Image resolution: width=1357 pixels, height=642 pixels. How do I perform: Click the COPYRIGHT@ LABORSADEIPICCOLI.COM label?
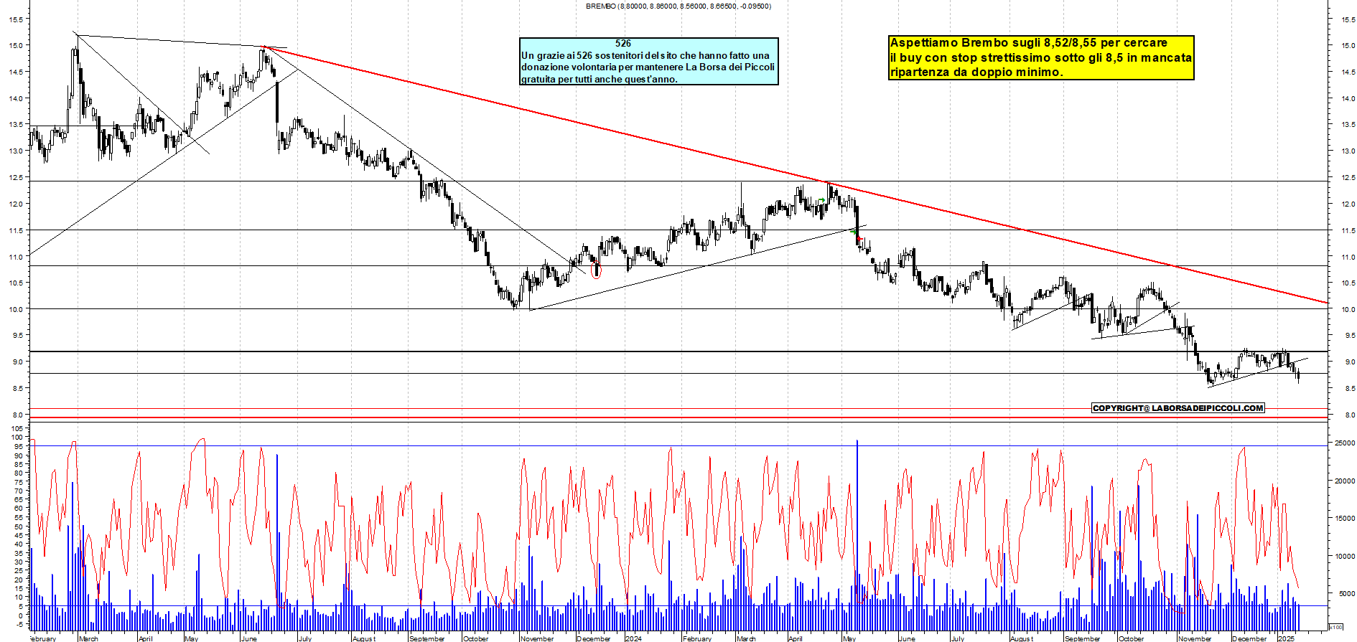[1178, 408]
